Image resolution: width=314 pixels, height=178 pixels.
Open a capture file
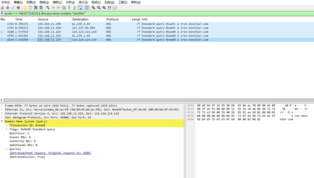pyautogui.click(x=25, y=8)
